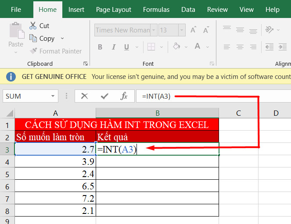Open the Help tab
The height and width of the screenshot is (224, 291).
(x=273, y=10)
